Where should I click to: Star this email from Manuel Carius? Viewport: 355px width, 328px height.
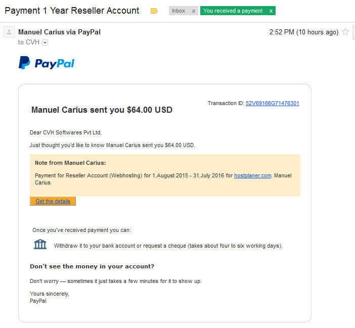click(345, 32)
